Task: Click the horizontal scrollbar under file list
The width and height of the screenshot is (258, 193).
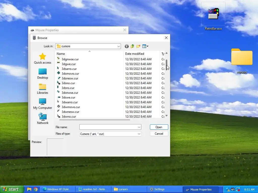Action: click(x=95, y=120)
